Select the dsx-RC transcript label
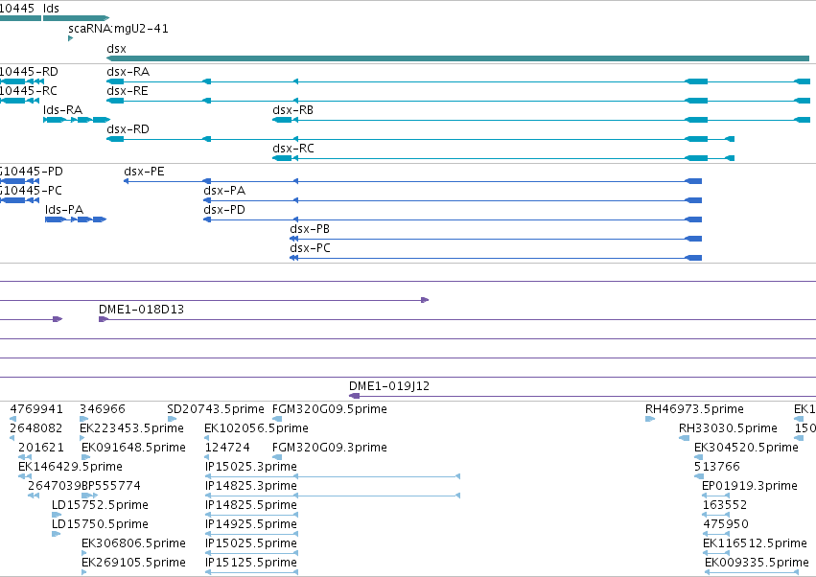Viewport: 816px width, 577px height. 293,149
